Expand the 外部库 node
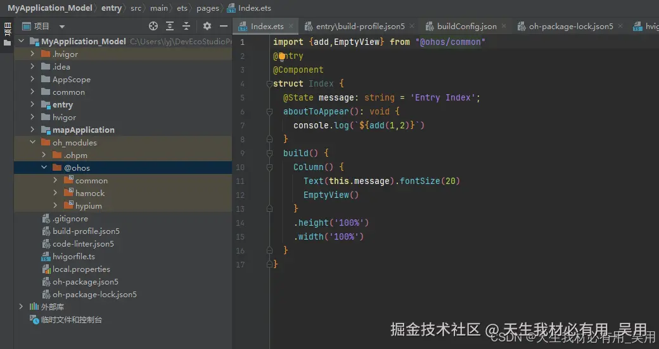 21,307
